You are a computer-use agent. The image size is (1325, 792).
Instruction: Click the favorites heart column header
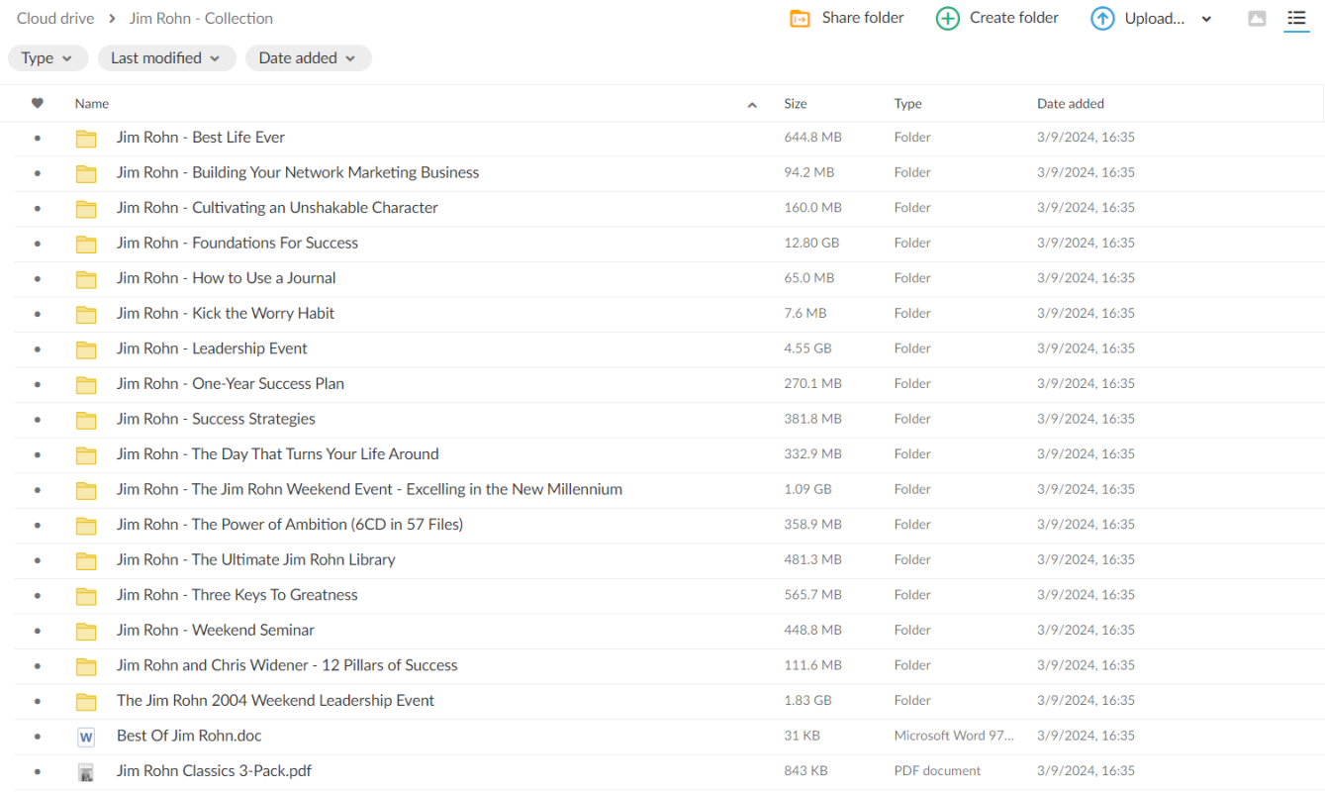[x=38, y=104]
